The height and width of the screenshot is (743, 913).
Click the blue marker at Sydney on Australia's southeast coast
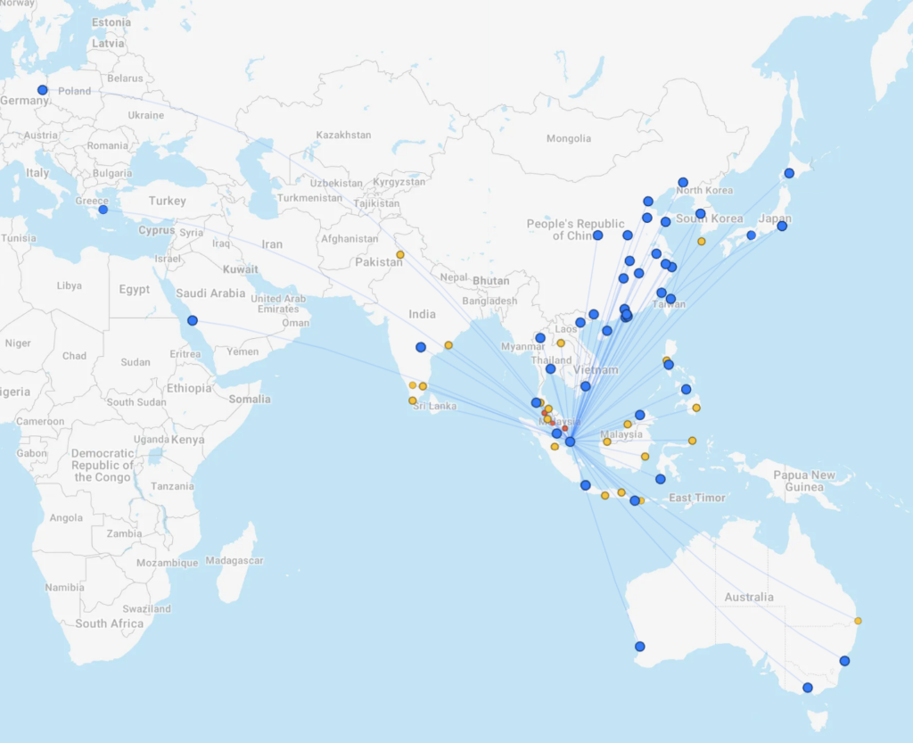[845, 661]
